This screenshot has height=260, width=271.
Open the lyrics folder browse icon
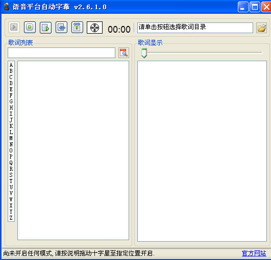pyautogui.click(x=261, y=28)
